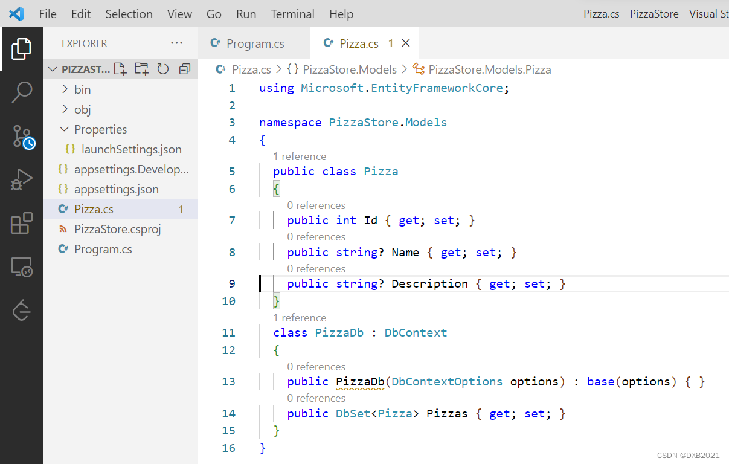This screenshot has width=729, height=464.
Task: Click the EXPLORER panel title
Action: [85, 43]
